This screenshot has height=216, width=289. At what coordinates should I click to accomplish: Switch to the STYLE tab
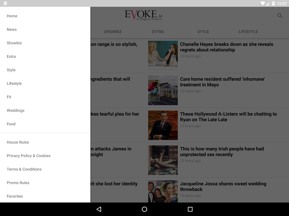pyautogui.click(x=203, y=32)
